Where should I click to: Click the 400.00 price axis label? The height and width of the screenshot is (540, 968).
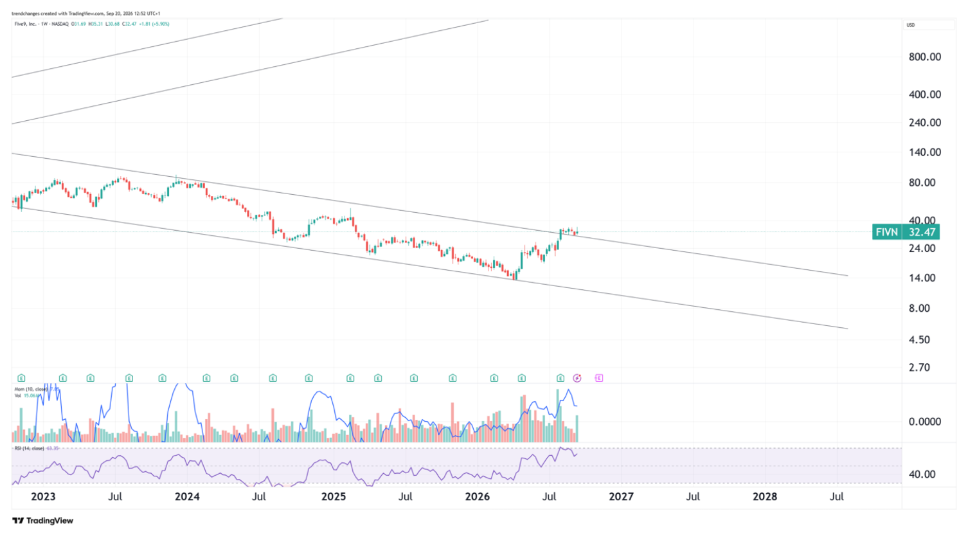click(x=925, y=94)
